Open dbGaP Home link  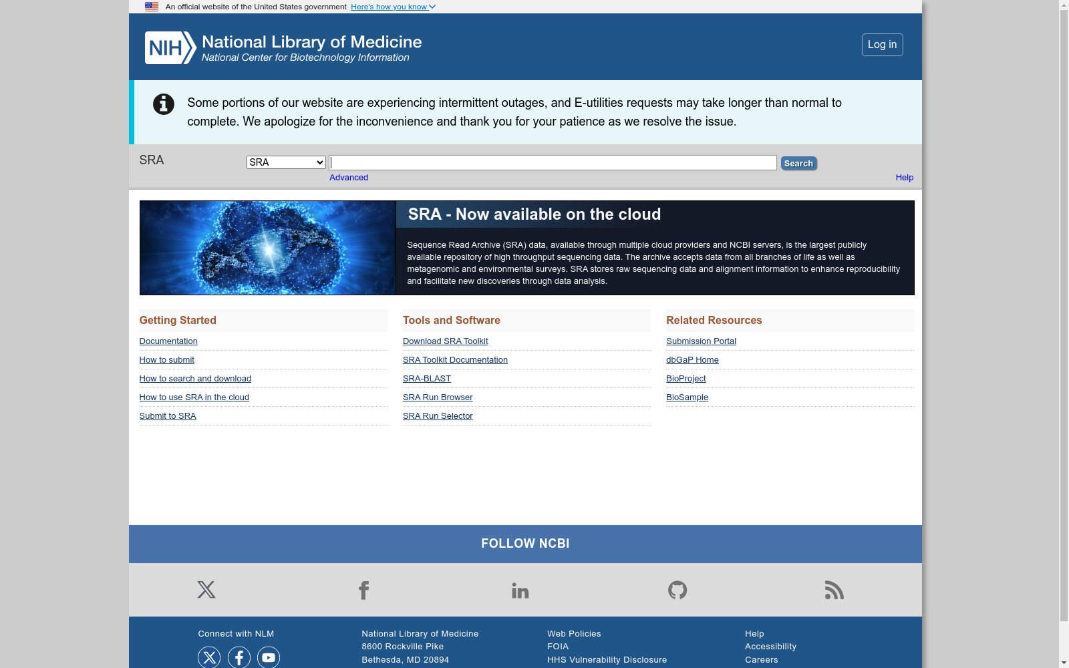point(692,360)
